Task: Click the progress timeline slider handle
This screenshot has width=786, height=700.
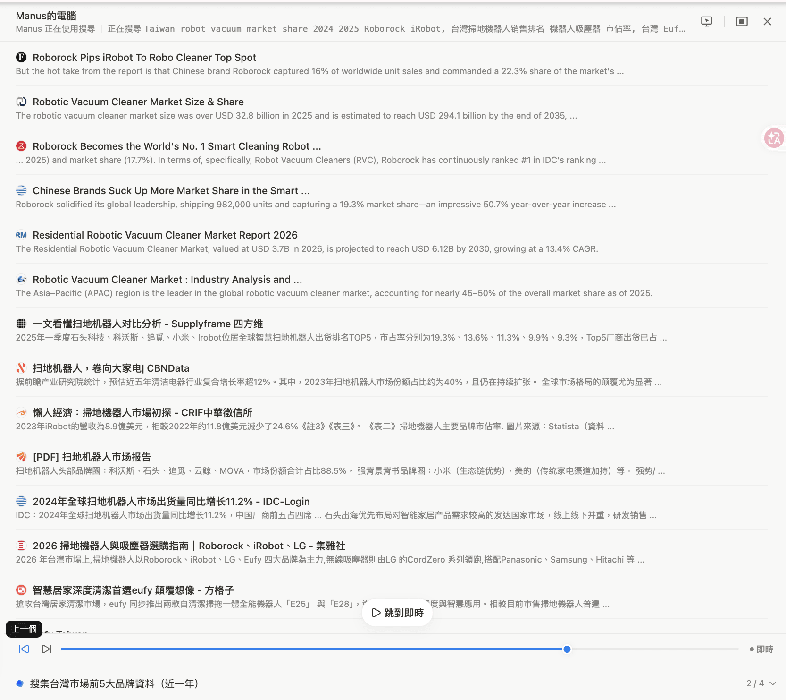Action: point(567,649)
